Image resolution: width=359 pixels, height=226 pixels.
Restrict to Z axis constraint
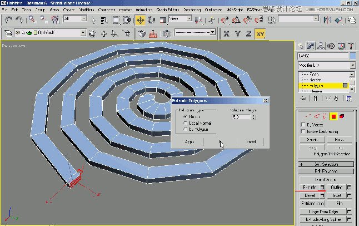tap(248, 33)
